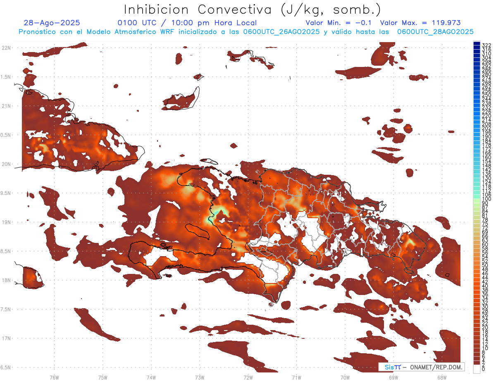Select the white swatch at the color scale bottom
Viewport: 496px width, 383px height.
(477, 369)
